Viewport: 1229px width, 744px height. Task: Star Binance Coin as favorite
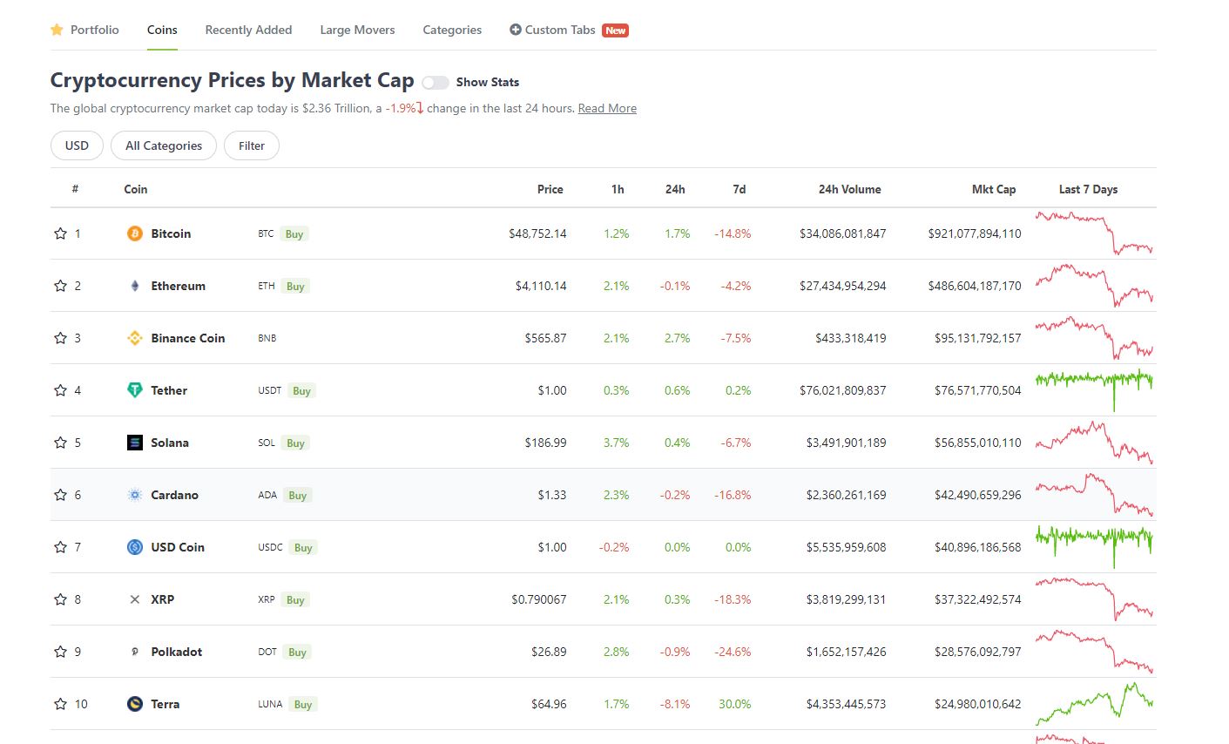pos(60,338)
